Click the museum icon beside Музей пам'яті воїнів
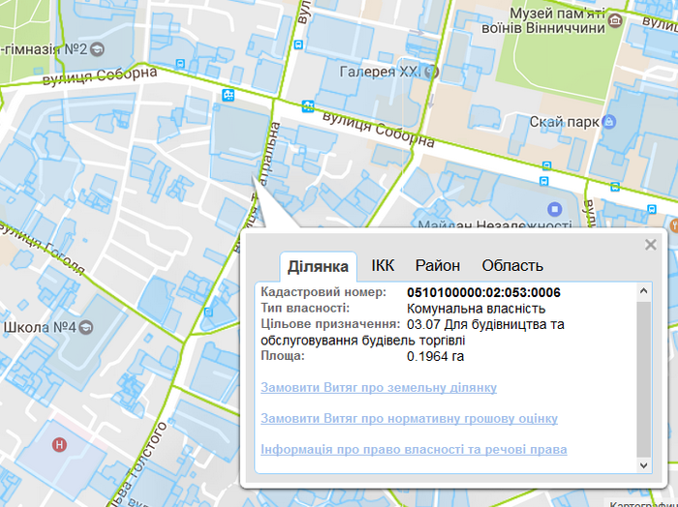This screenshot has width=678, height=507. pyautogui.click(x=615, y=20)
